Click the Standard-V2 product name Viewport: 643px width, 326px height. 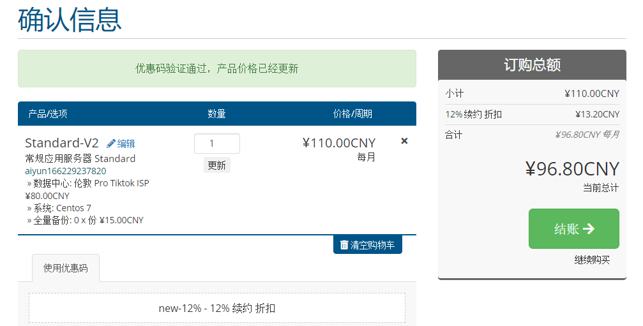coord(62,143)
